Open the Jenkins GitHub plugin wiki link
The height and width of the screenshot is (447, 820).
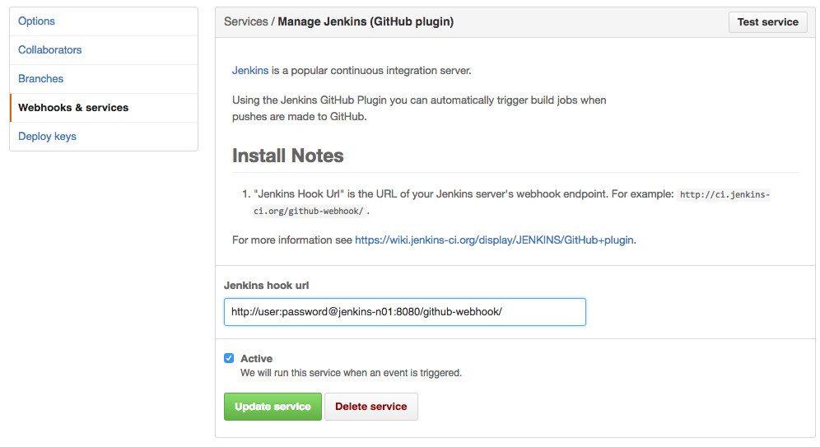[494, 240]
